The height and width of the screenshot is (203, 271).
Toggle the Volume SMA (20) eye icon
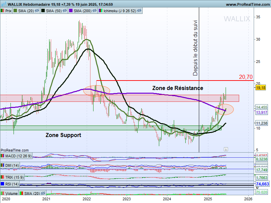pos(43,193)
